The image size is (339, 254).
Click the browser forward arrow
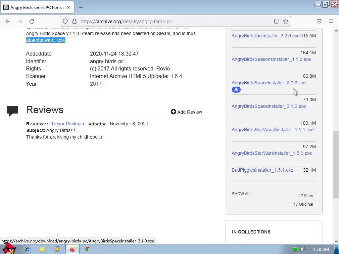[20, 21]
